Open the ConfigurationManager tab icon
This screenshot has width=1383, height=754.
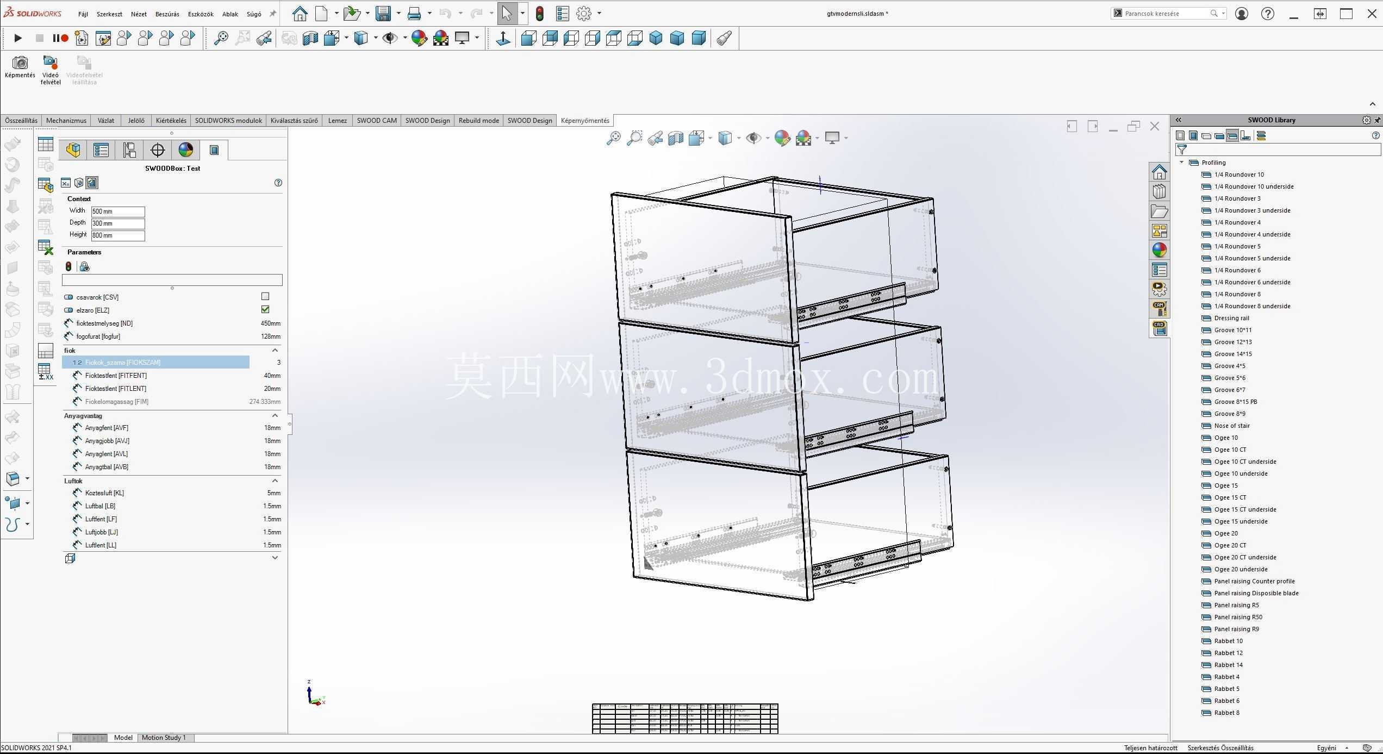[x=129, y=150]
